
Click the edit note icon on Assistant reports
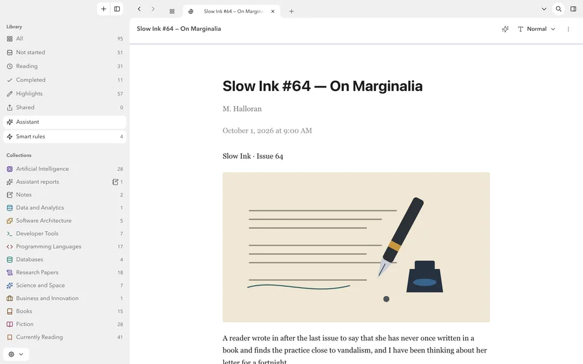(x=115, y=181)
